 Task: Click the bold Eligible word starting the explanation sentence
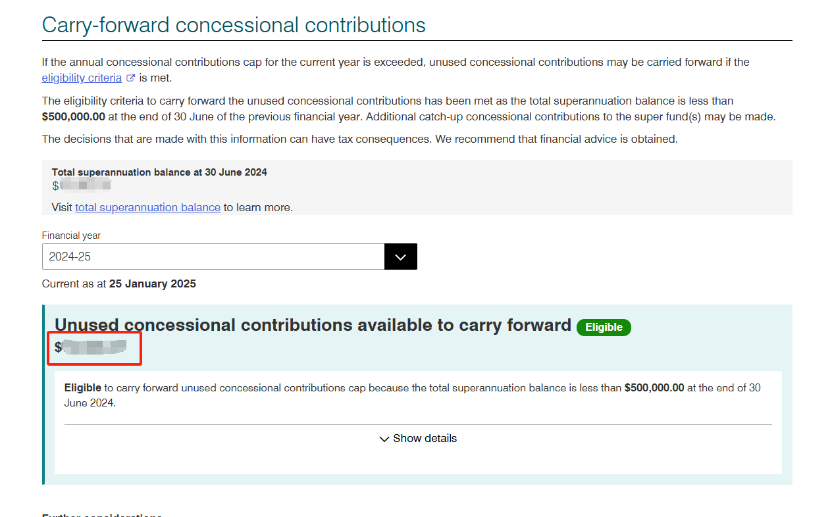point(83,388)
